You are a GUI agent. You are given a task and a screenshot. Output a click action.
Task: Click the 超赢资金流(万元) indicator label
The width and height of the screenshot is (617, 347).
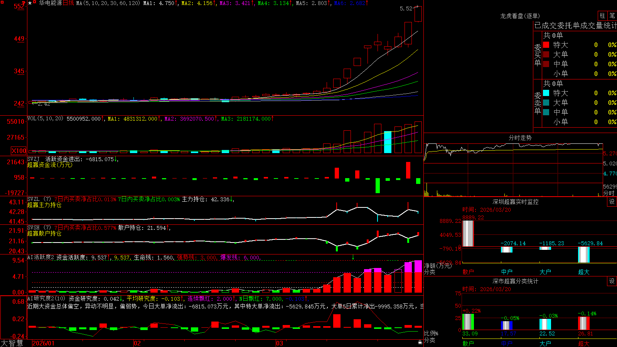click(x=50, y=165)
